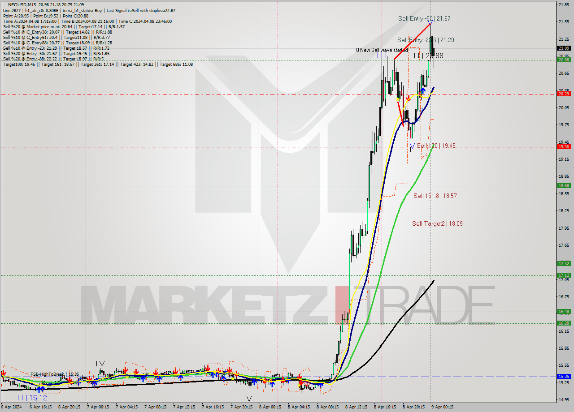Click '8 Apr 00:15' on the time axis
Screen dimensions: 574x412
point(270,407)
